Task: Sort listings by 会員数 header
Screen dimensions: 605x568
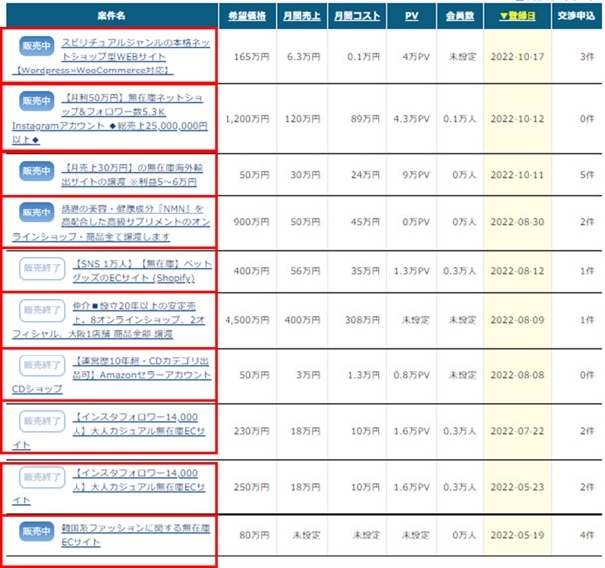Action: click(x=457, y=17)
